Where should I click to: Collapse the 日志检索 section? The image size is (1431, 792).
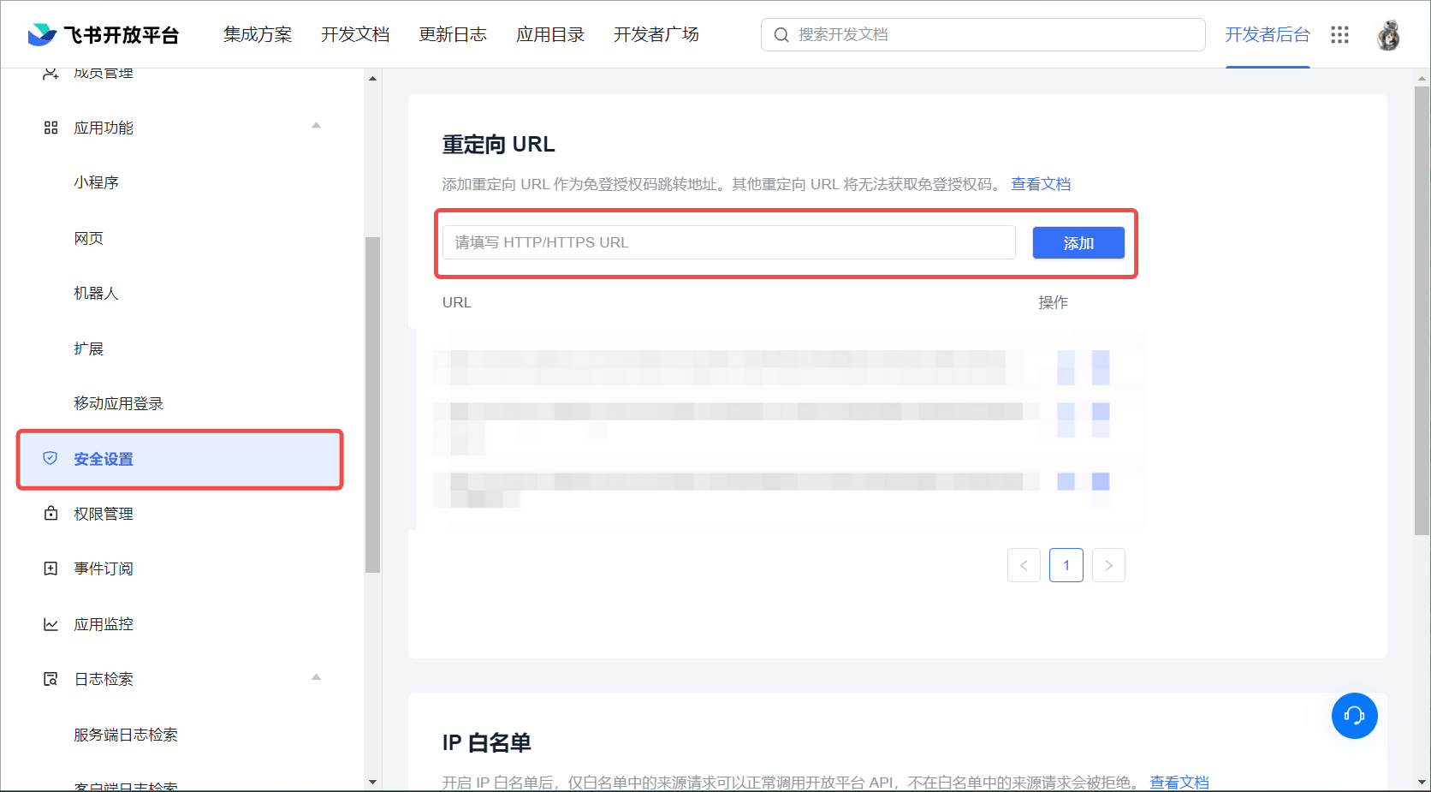point(316,677)
